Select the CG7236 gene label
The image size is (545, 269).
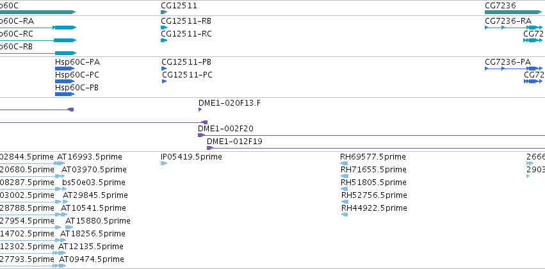501,6
